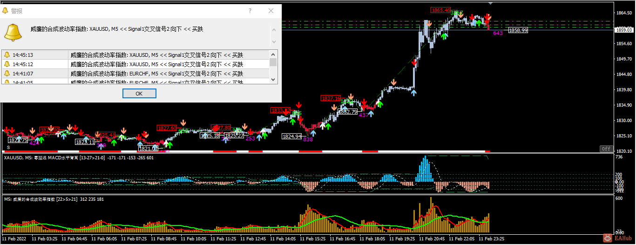This screenshot has width=636, height=245.
Task: Click the magenta 437 pip label
Action: 364,115
